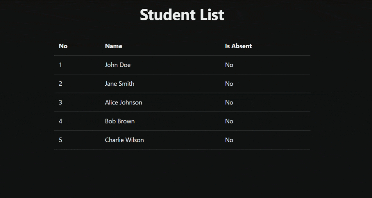Click row number 4 cell
Screen dimensions: 372x198
(60, 121)
